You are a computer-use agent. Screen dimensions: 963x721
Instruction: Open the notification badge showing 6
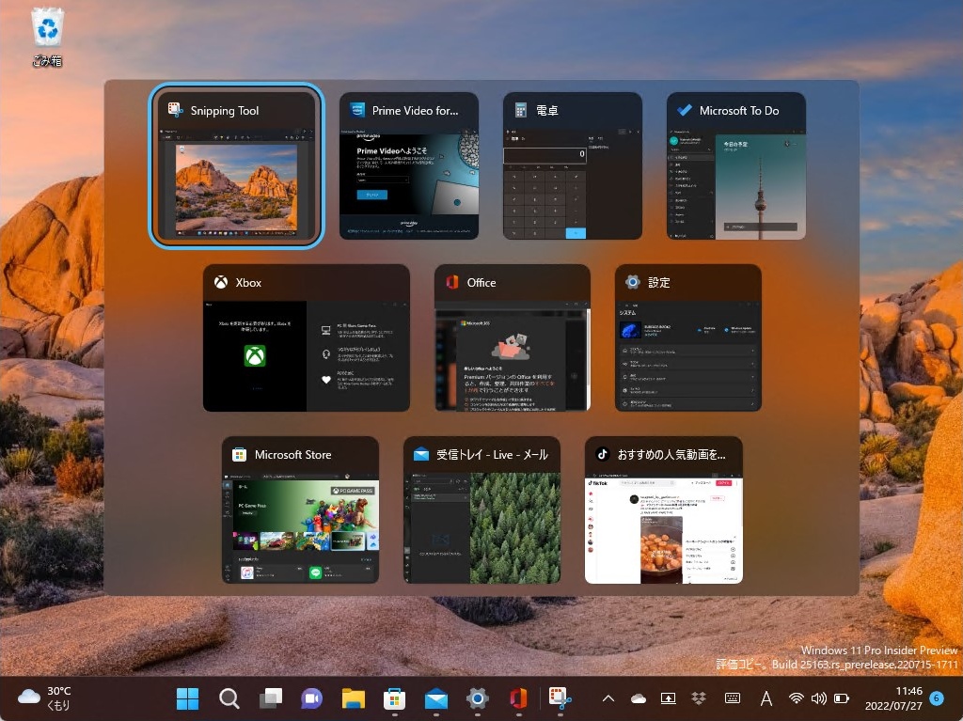(937, 698)
